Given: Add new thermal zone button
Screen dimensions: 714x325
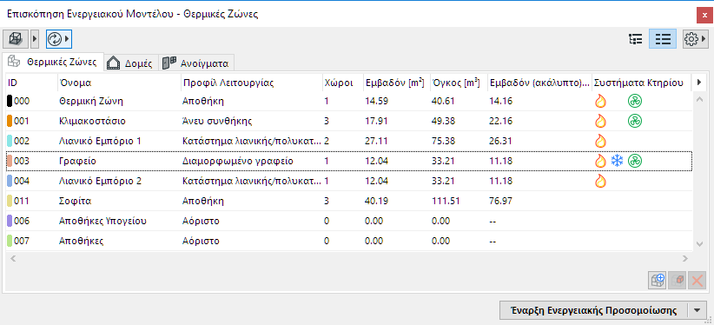Looking at the screenshot, I should click(657, 280).
